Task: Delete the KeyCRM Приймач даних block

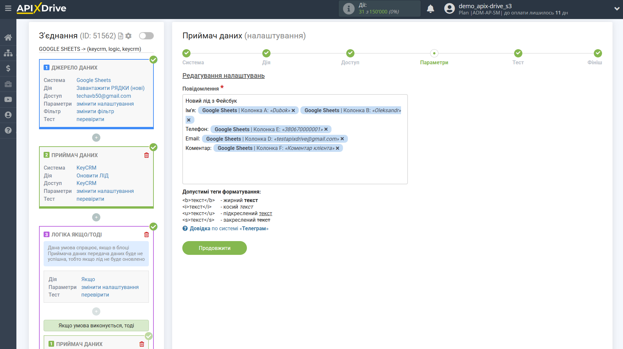Action: (x=147, y=155)
